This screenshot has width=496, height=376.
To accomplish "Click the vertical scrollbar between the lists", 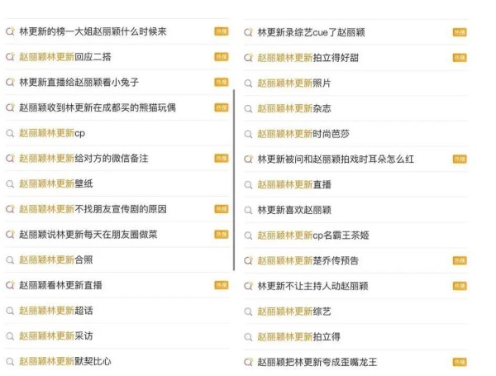I will point(234,180).
